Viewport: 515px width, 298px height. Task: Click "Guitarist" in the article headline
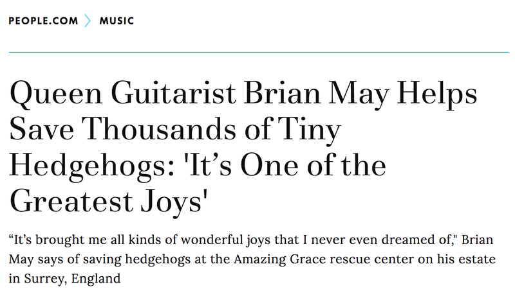[174, 93]
